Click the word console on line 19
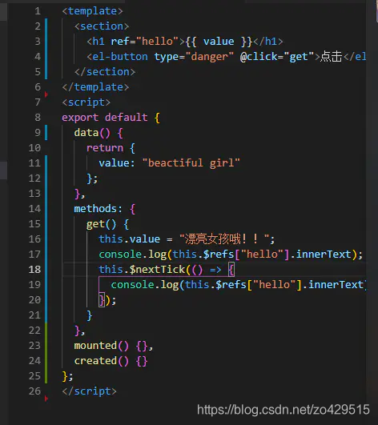 pos(133,285)
